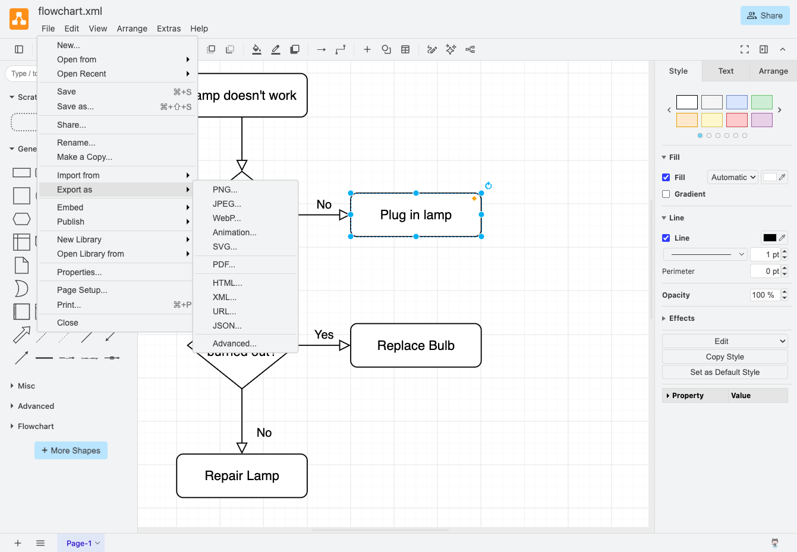This screenshot has width=797, height=552.
Task: Open the fill color bucket tool
Action: pyautogui.click(x=257, y=49)
